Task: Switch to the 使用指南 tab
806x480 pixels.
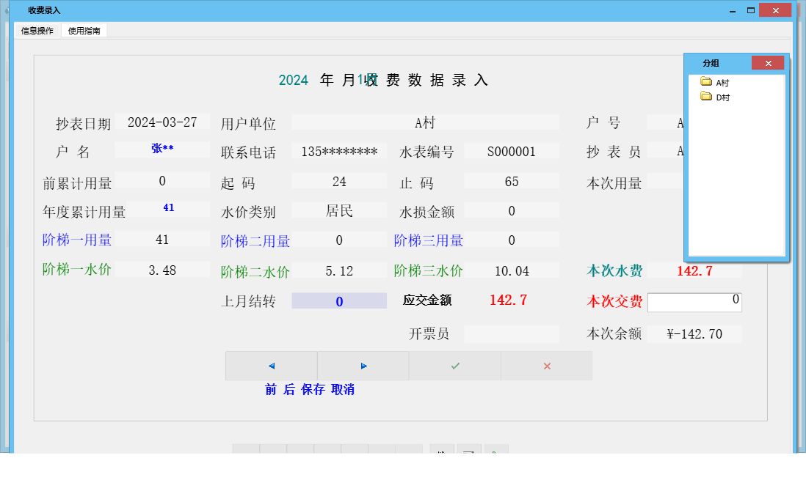Action: coord(84,31)
